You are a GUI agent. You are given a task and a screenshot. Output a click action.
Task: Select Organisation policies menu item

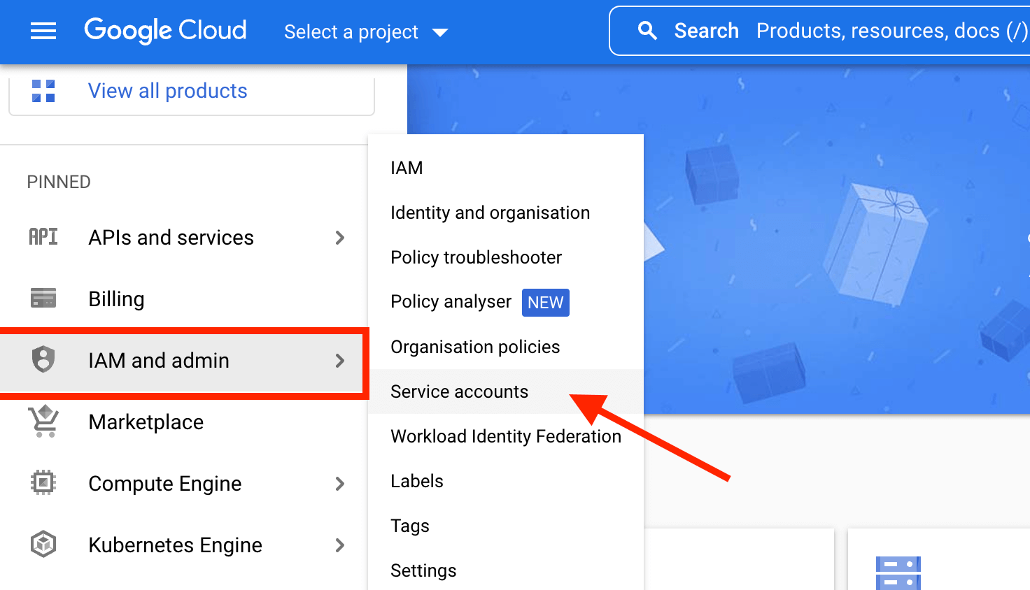[475, 347]
